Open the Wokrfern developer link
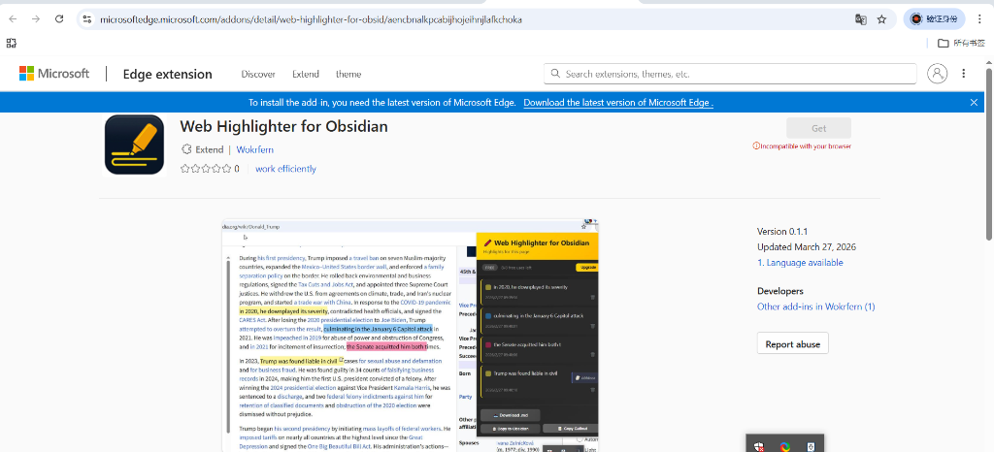Image resolution: width=994 pixels, height=452 pixels. 255,150
